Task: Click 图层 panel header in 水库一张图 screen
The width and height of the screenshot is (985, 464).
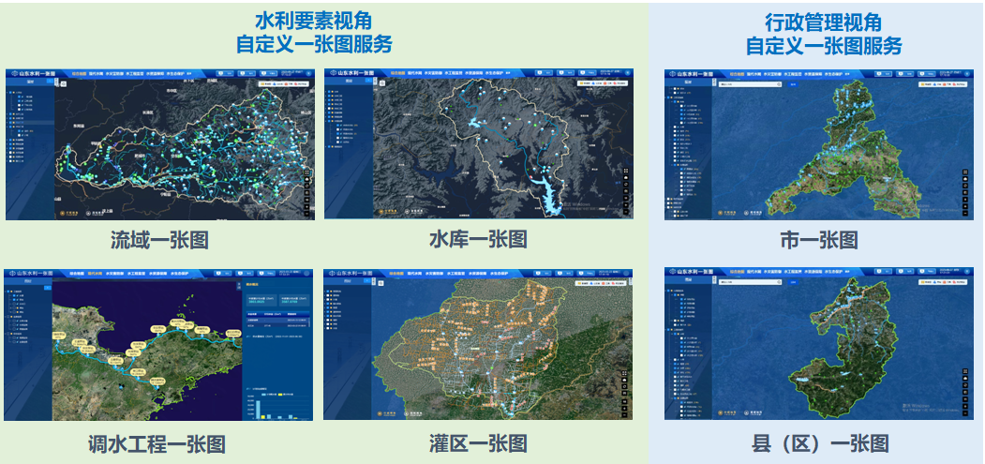Action: coord(349,82)
